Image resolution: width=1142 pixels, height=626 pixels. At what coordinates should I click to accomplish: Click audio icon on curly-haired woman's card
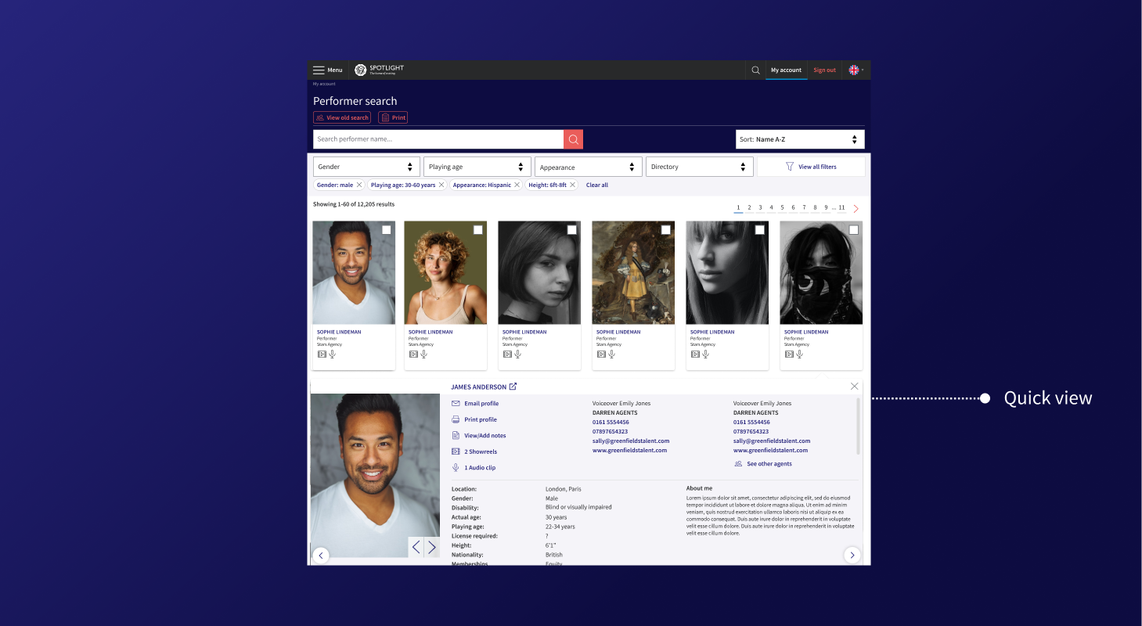tap(424, 354)
